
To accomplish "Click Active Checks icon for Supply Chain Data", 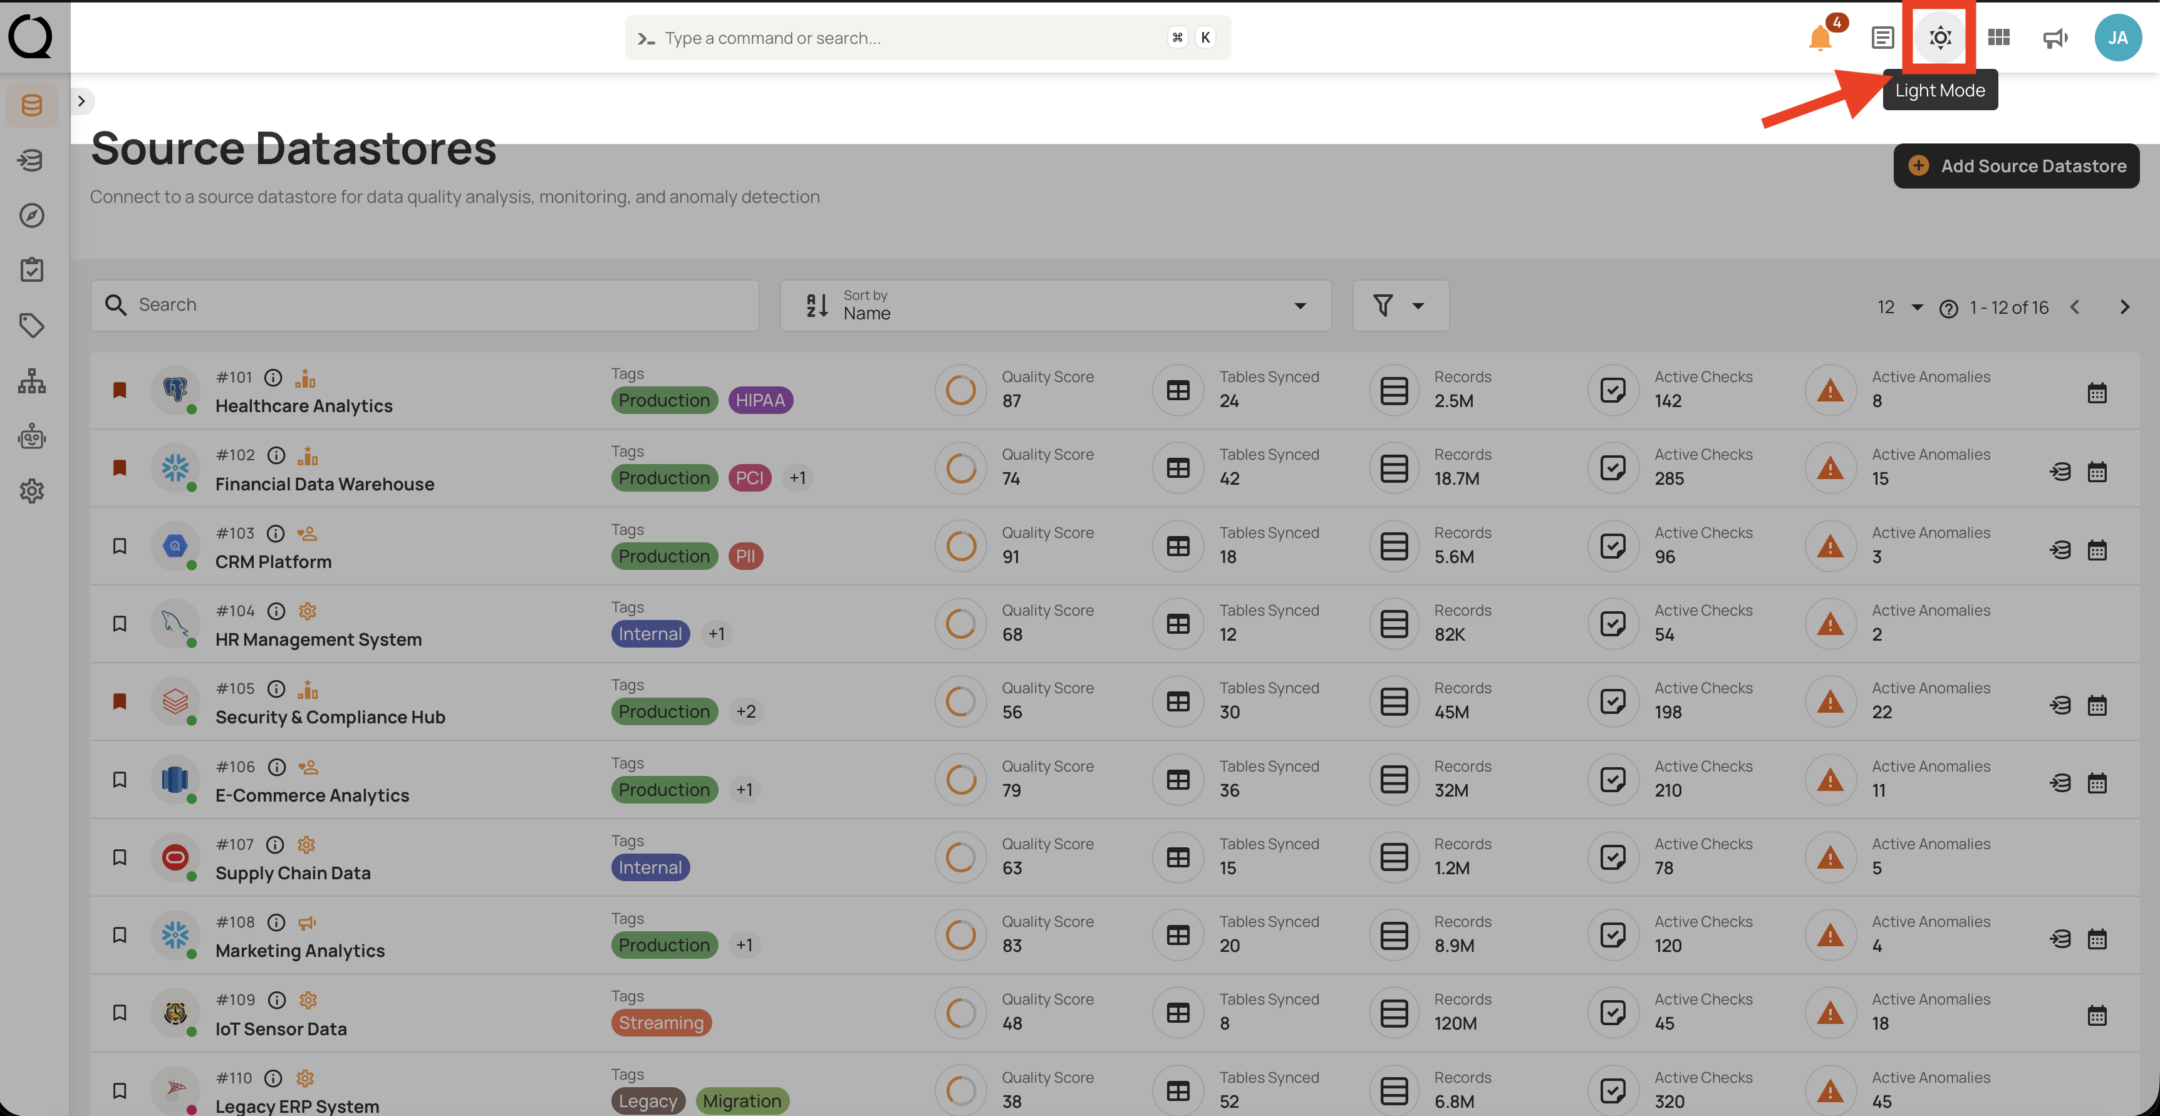I will (1612, 857).
